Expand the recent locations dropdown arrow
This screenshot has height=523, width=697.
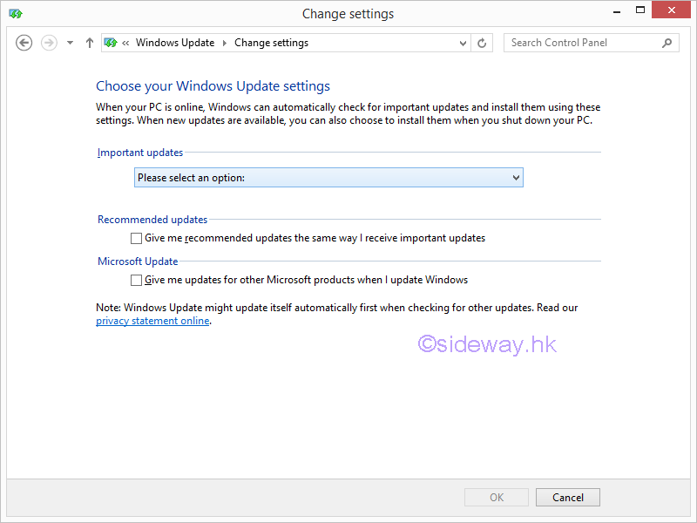[71, 43]
